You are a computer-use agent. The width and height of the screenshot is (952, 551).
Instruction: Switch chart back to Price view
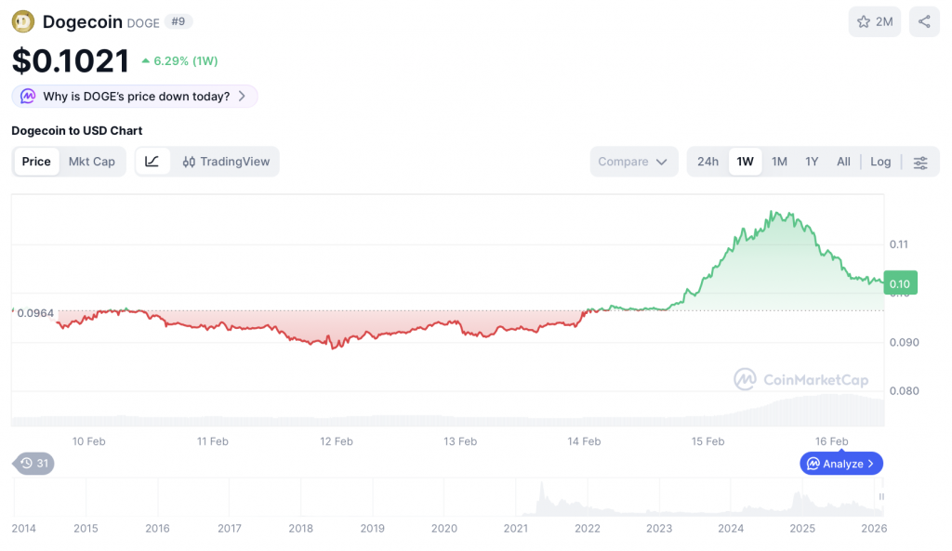click(35, 161)
